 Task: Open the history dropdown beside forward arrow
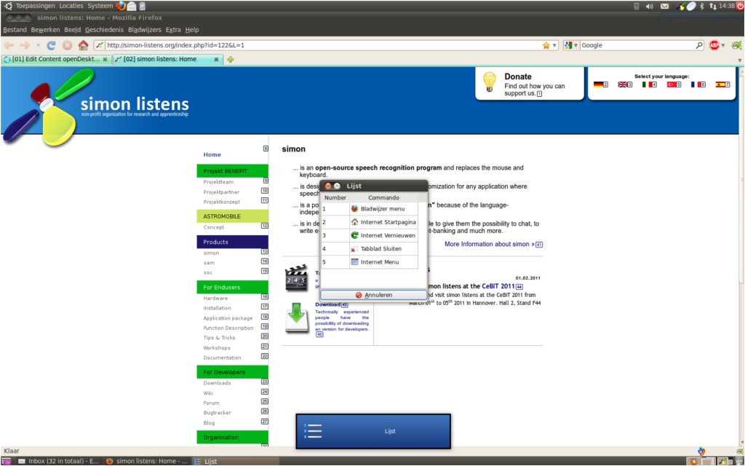[38, 46]
